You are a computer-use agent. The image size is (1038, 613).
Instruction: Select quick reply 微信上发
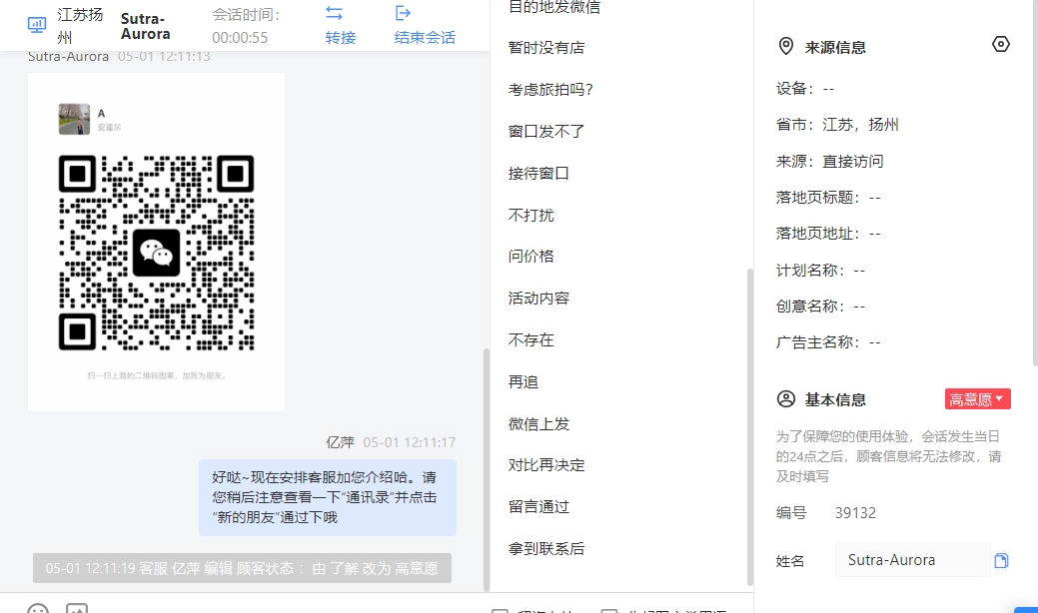[538, 424]
